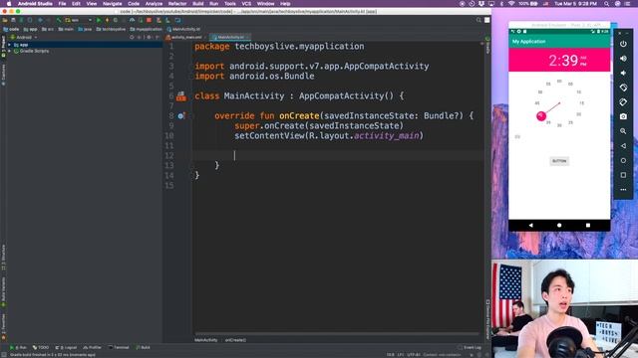Place cursor on empty editor line 12
The image size is (638, 358).
point(339,155)
